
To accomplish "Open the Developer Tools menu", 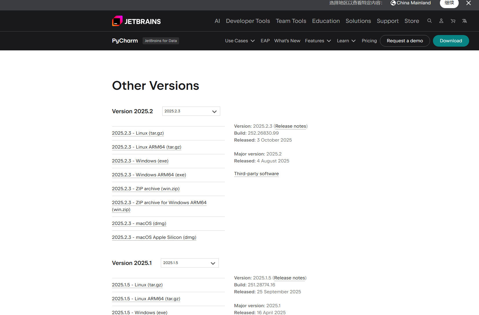I will [248, 21].
